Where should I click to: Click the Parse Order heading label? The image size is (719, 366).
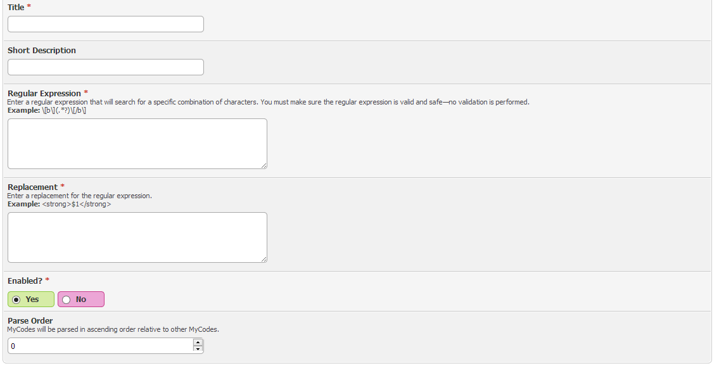click(30, 320)
